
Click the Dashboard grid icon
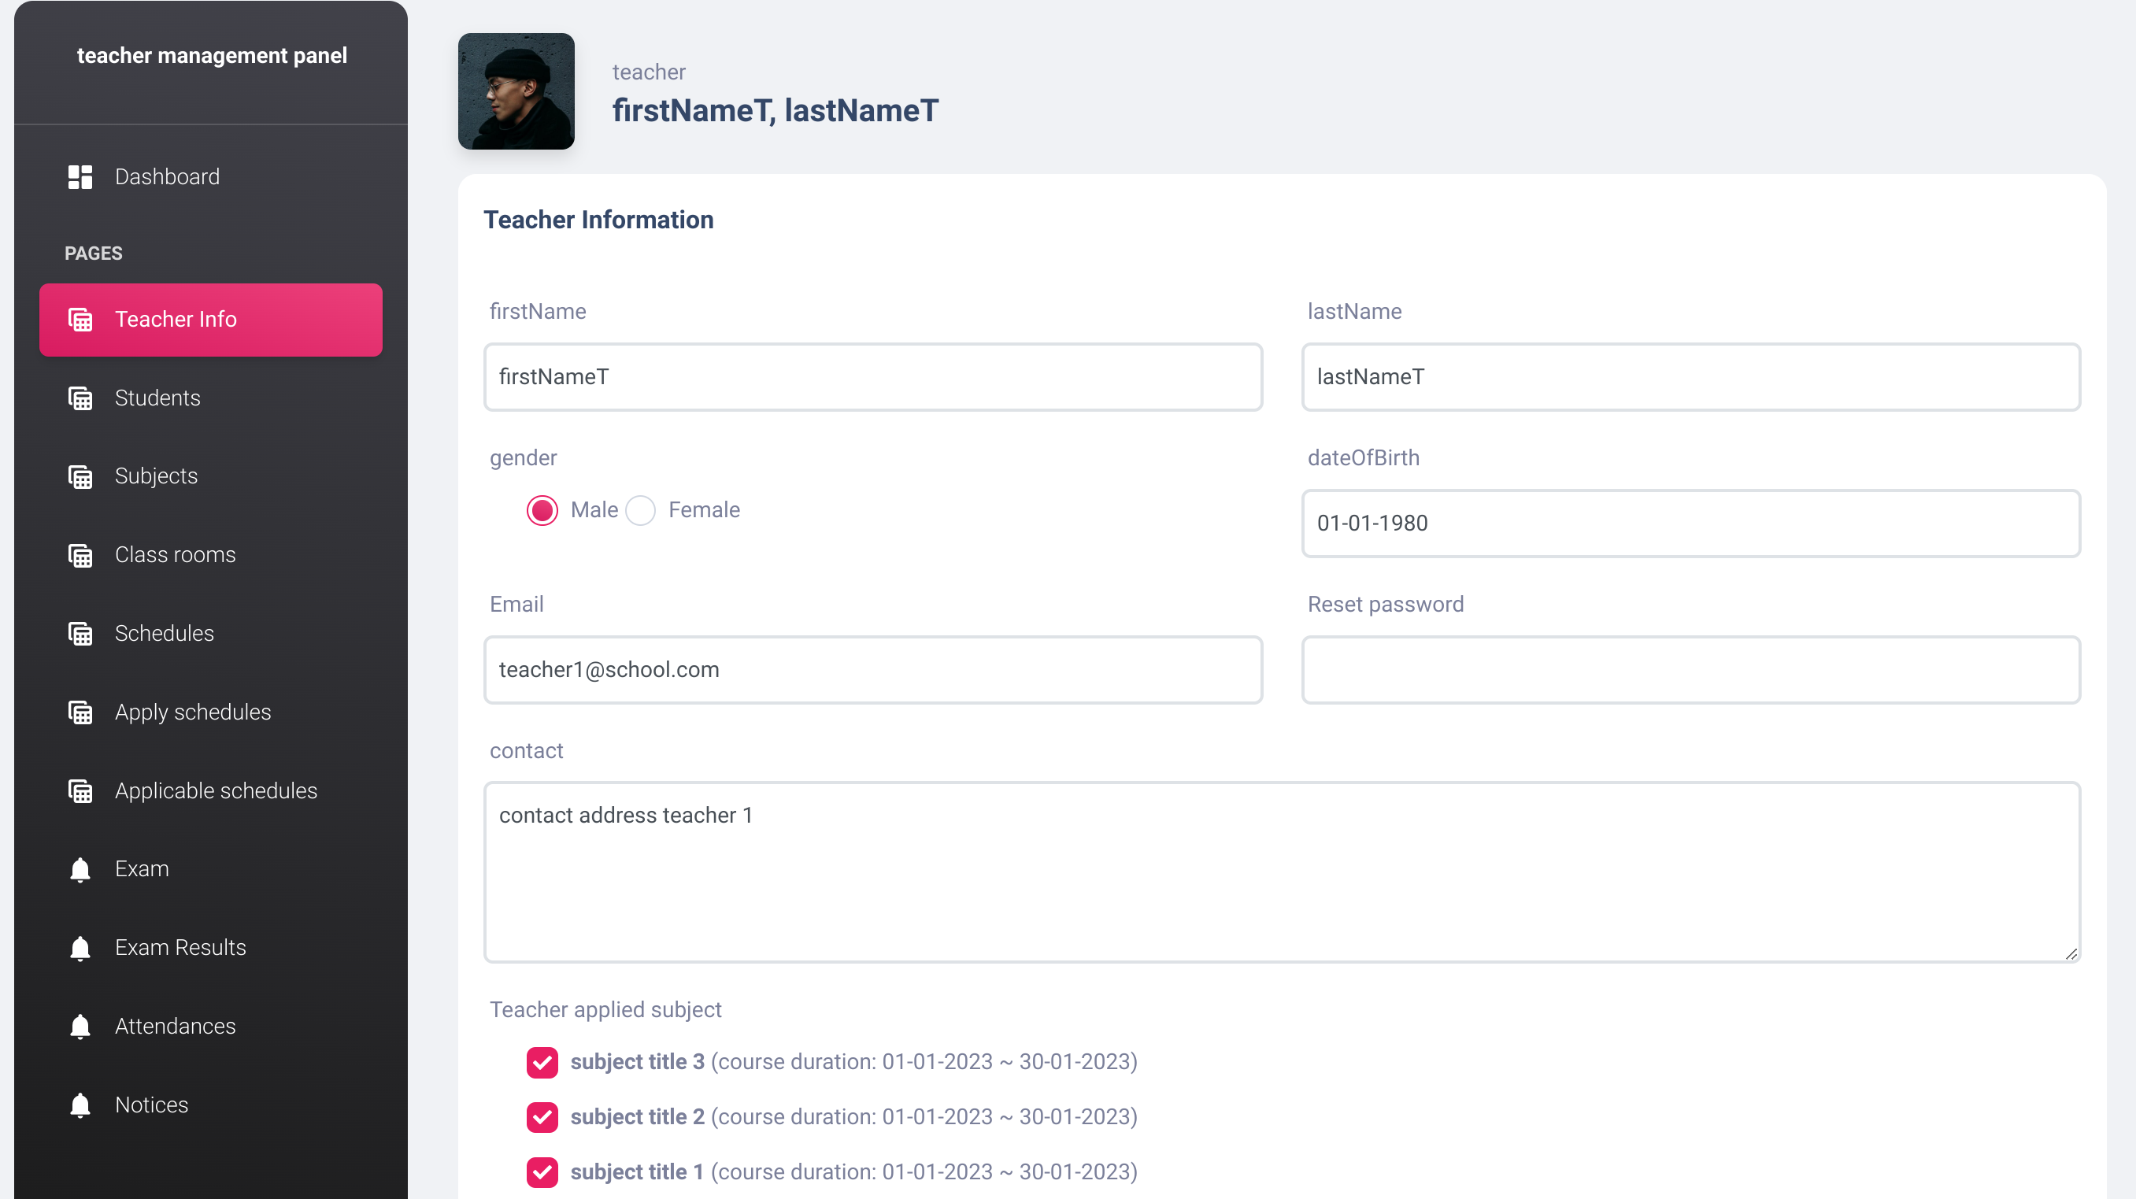(x=80, y=176)
